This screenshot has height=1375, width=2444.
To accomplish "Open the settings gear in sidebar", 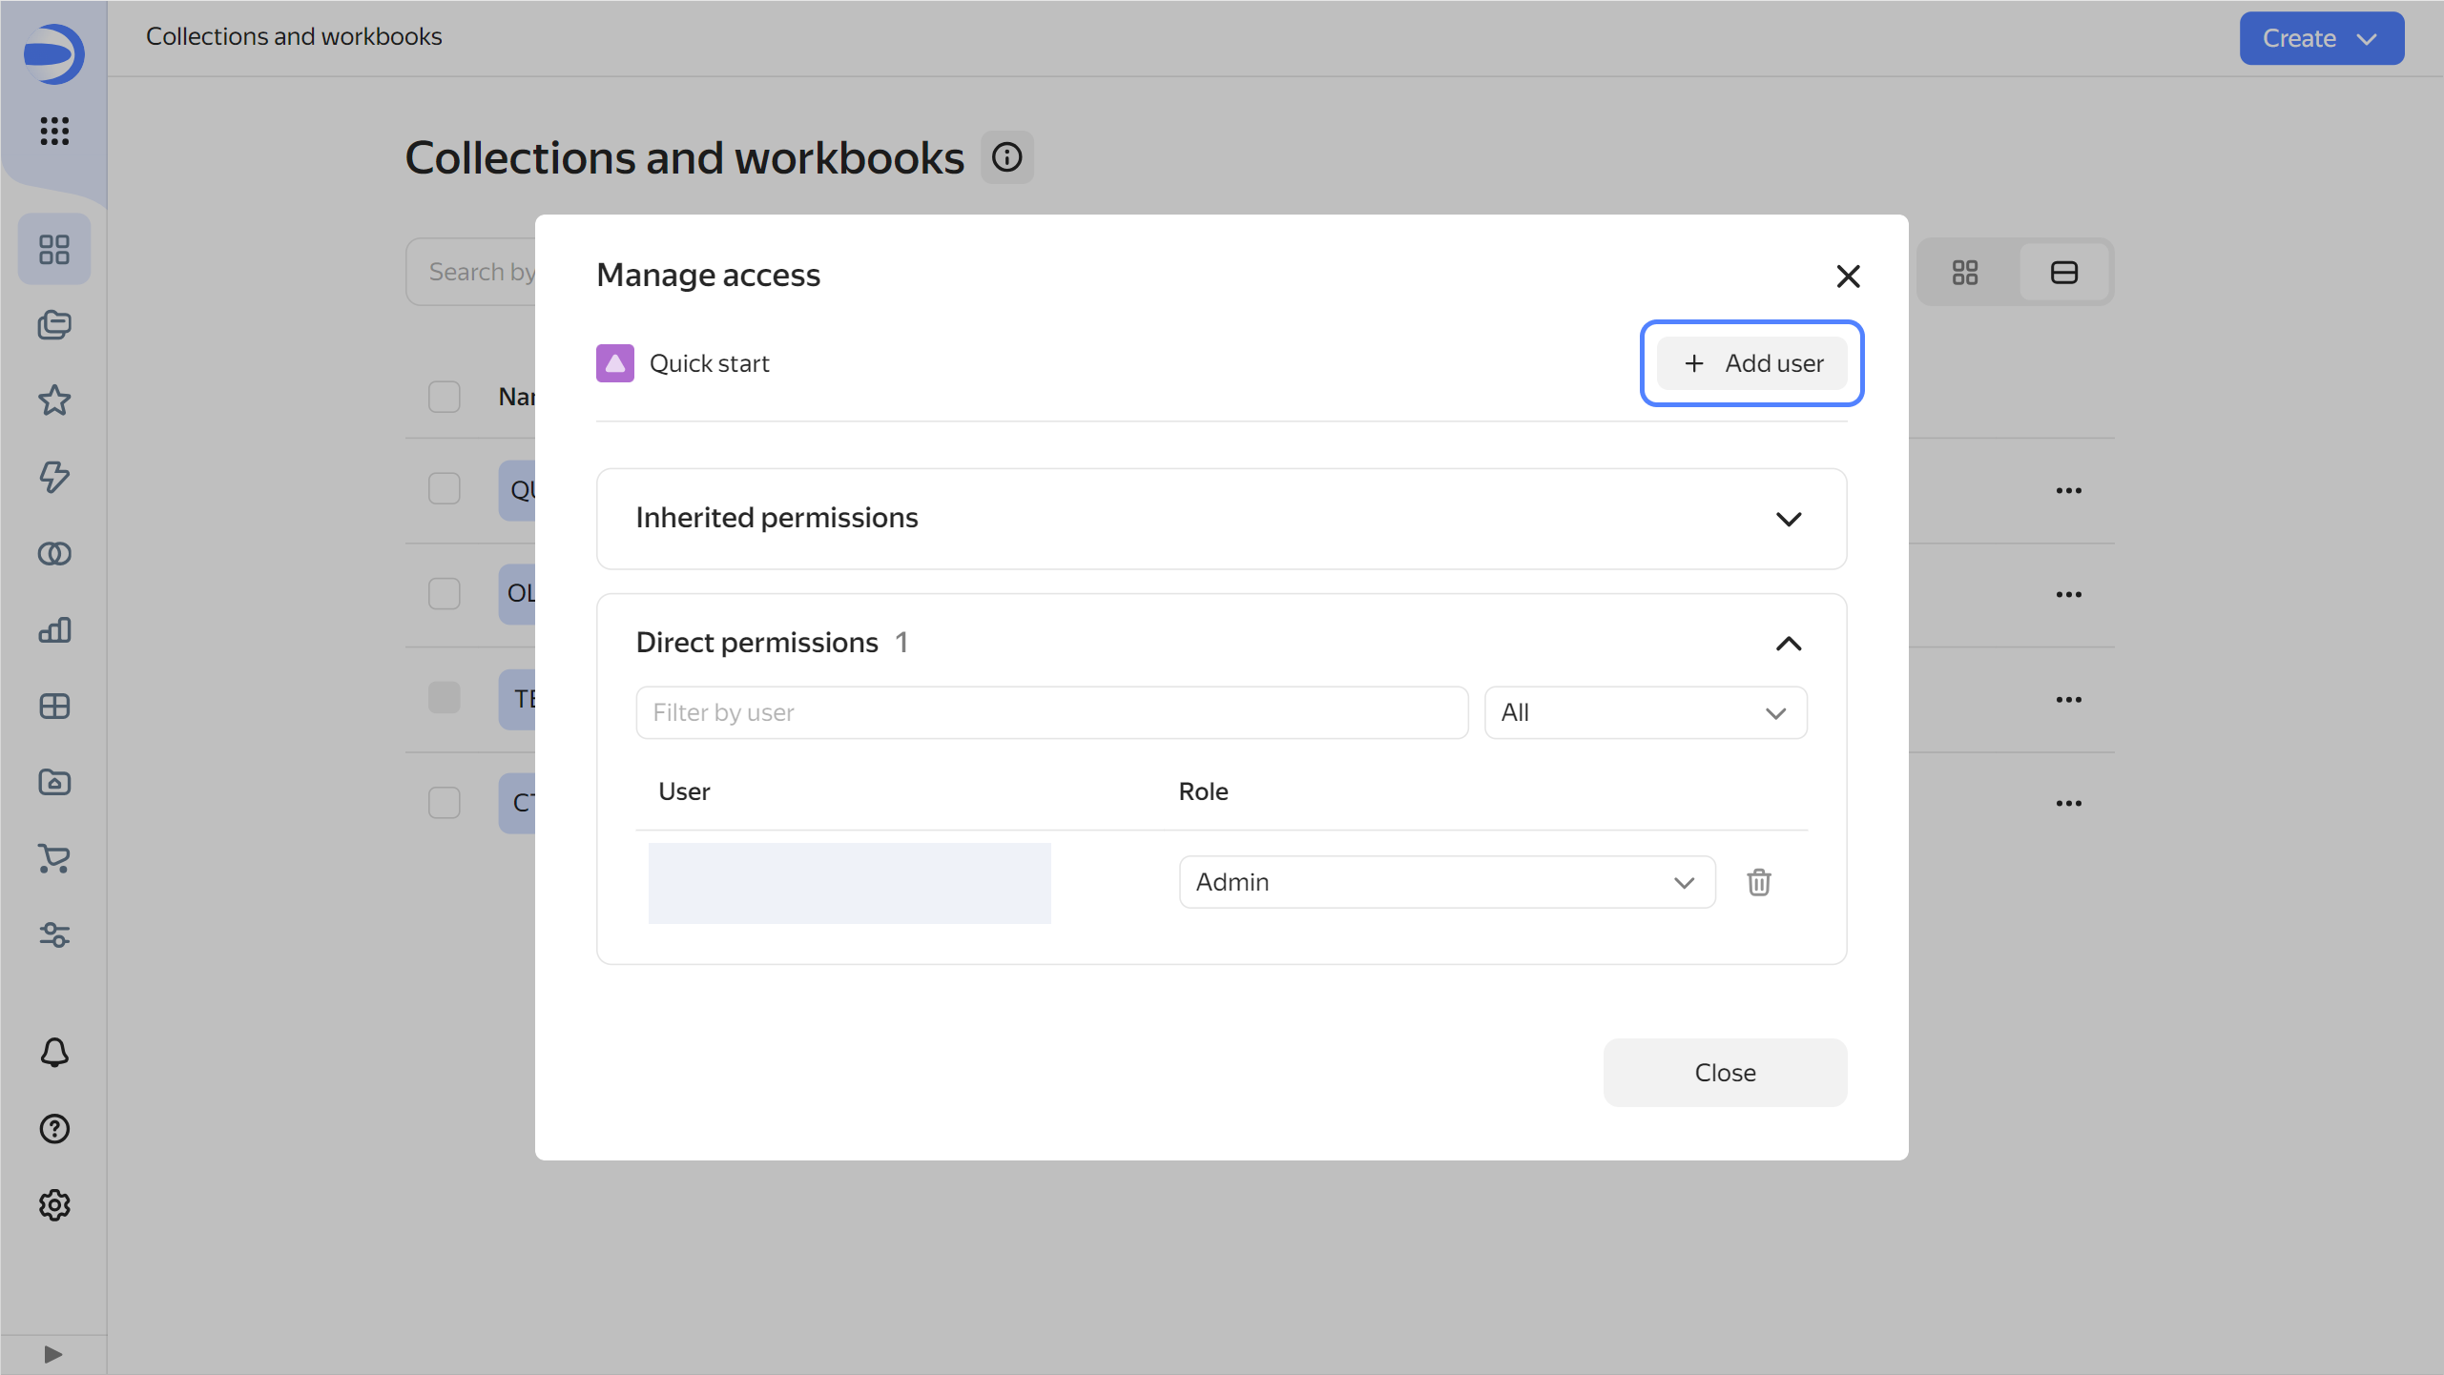I will pyautogui.click(x=54, y=1205).
